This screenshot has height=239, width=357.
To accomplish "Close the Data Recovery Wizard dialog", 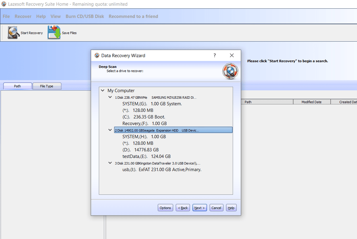I will (232, 55).
